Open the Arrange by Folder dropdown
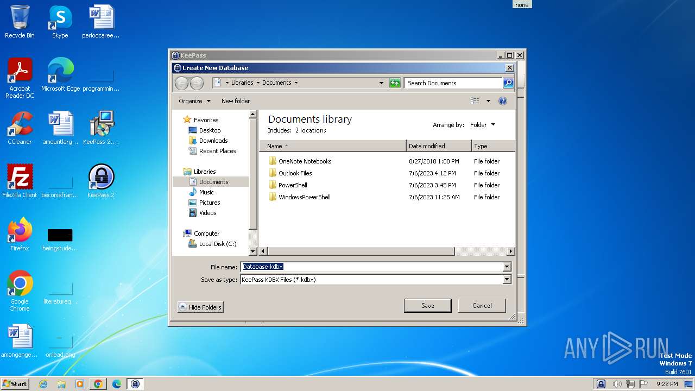 (483, 125)
